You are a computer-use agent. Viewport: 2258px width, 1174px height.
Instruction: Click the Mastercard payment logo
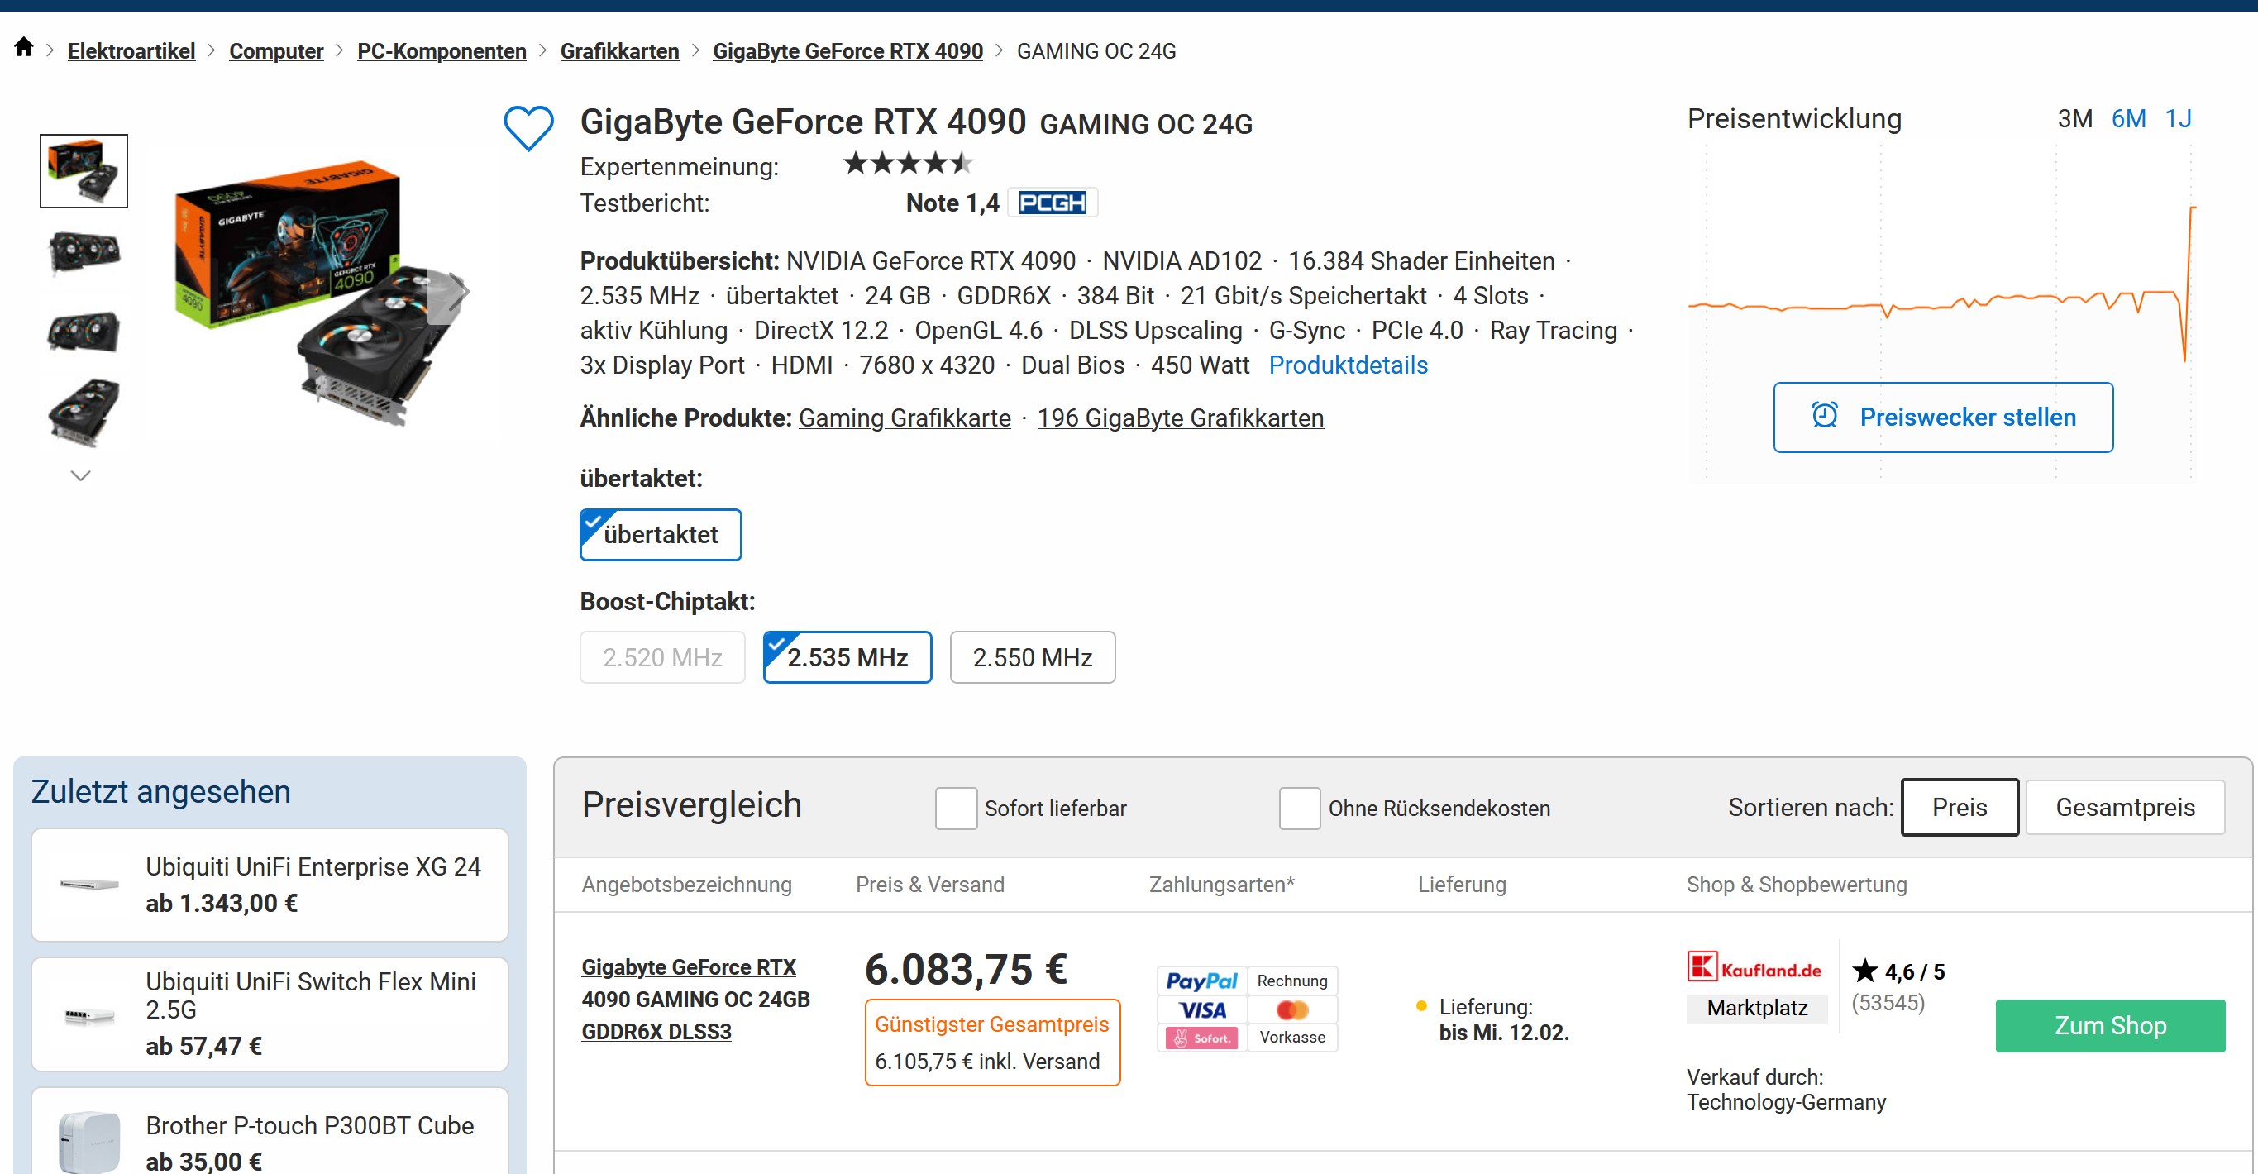pyautogui.click(x=1292, y=1010)
